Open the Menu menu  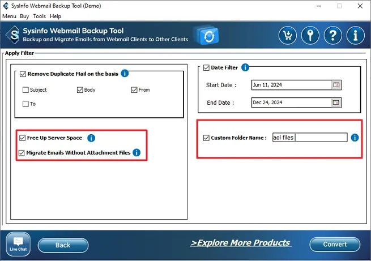[x=9, y=16]
